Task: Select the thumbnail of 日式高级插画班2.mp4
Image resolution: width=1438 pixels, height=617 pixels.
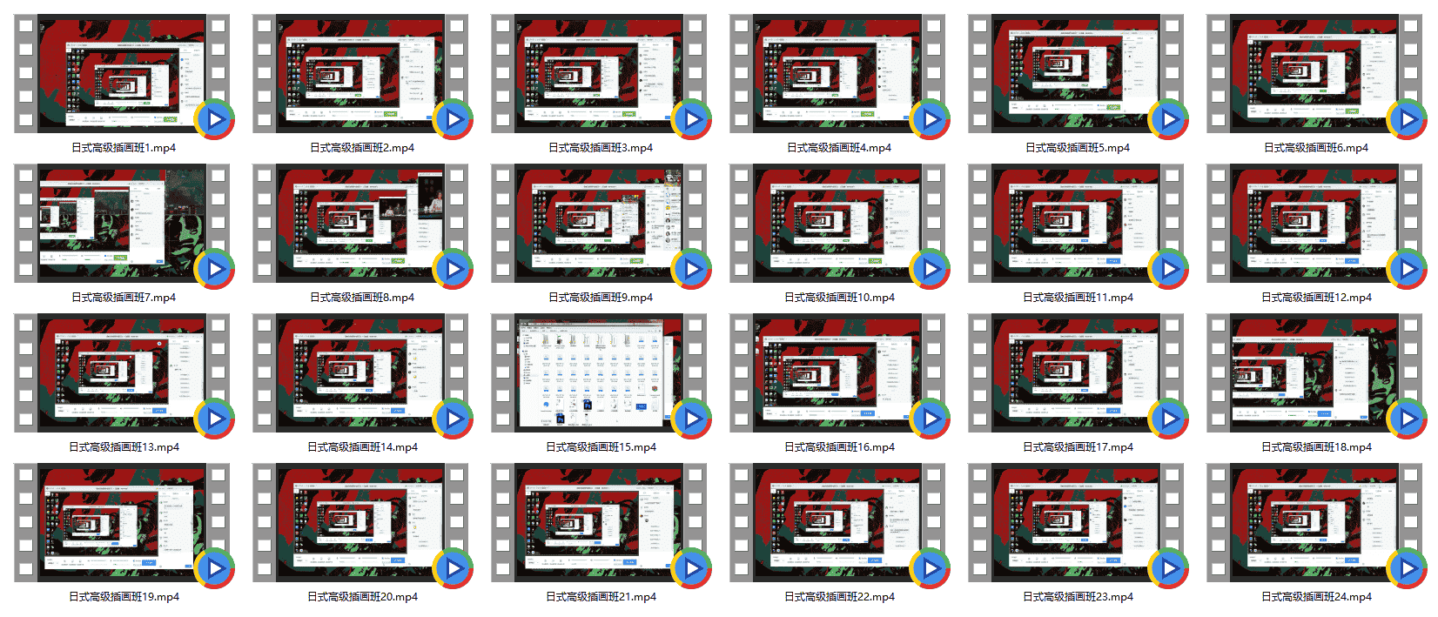Action: [x=361, y=73]
